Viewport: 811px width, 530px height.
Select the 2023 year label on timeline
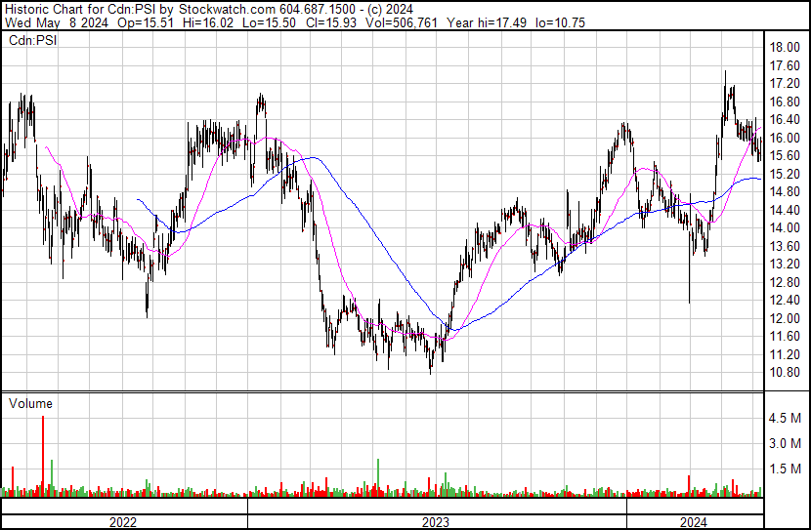(436, 521)
